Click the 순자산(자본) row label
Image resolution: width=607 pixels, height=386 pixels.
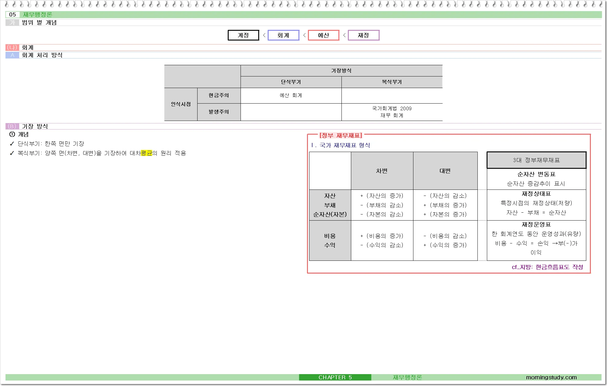point(330,214)
